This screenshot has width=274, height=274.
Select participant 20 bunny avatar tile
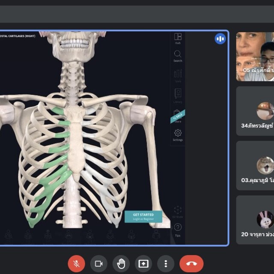[x=255, y=220]
